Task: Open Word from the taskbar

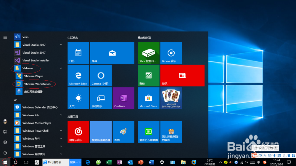Action: (151, 162)
